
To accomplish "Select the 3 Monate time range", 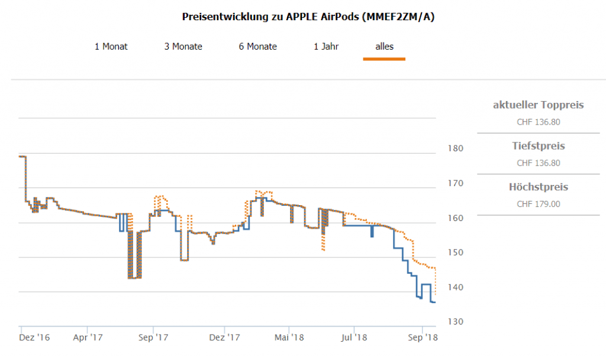I will (x=183, y=46).
